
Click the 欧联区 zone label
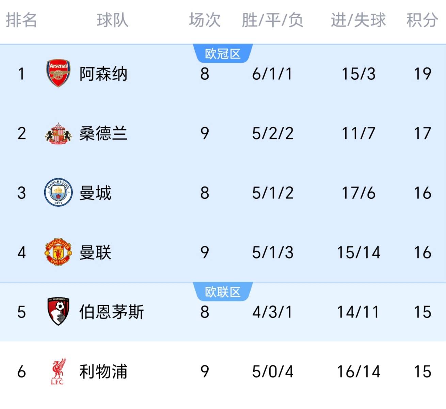coord(223,292)
